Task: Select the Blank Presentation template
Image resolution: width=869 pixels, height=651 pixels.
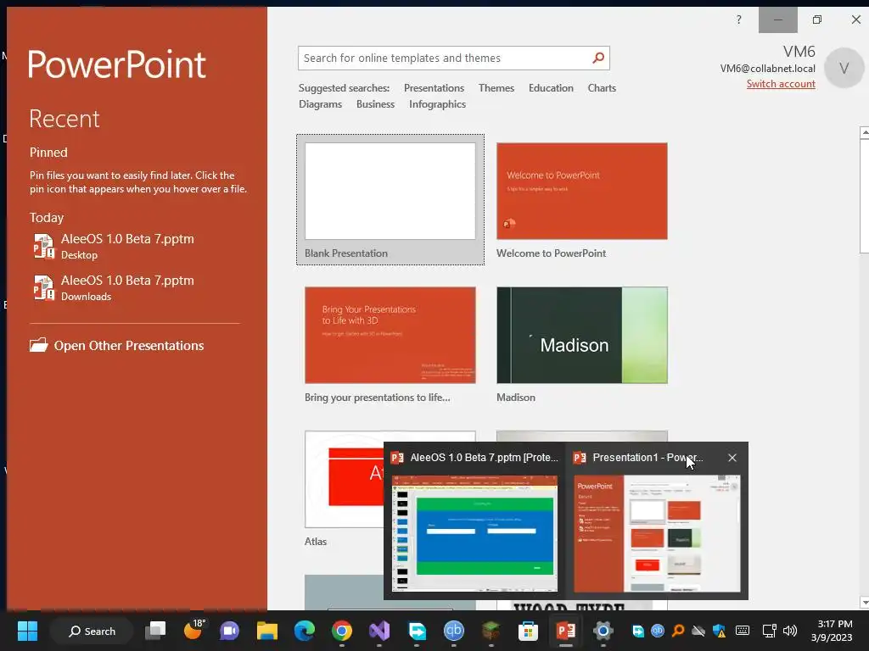Action: pos(390,199)
